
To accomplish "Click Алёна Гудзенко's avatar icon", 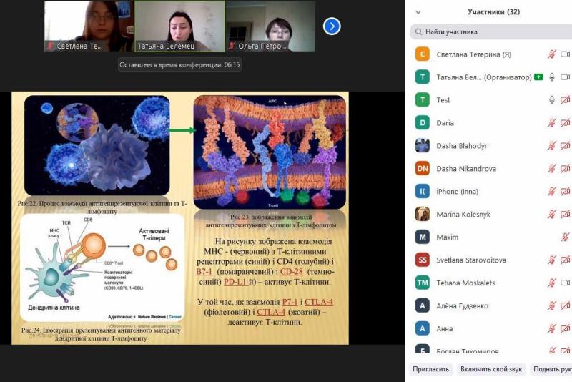I will (x=423, y=305).
